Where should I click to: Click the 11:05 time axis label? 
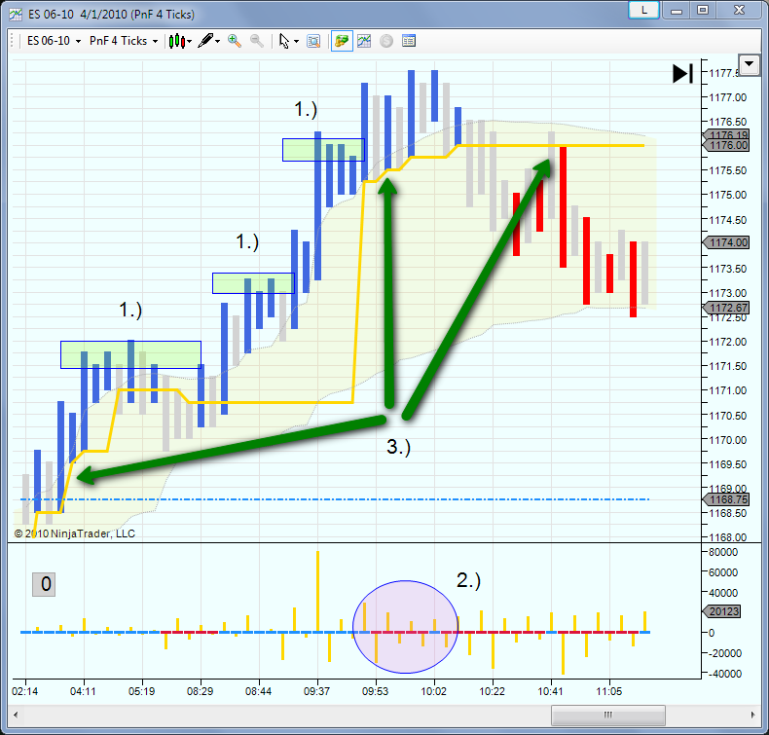609,691
